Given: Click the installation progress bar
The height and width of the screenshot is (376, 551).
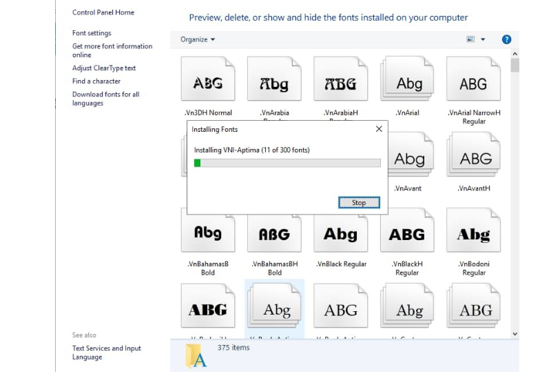Looking at the screenshot, I should tap(287, 163).
